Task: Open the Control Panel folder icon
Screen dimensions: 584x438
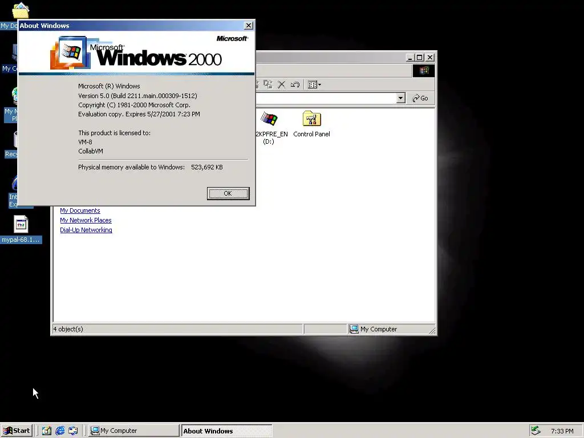Action: click(x=311, y=124)
